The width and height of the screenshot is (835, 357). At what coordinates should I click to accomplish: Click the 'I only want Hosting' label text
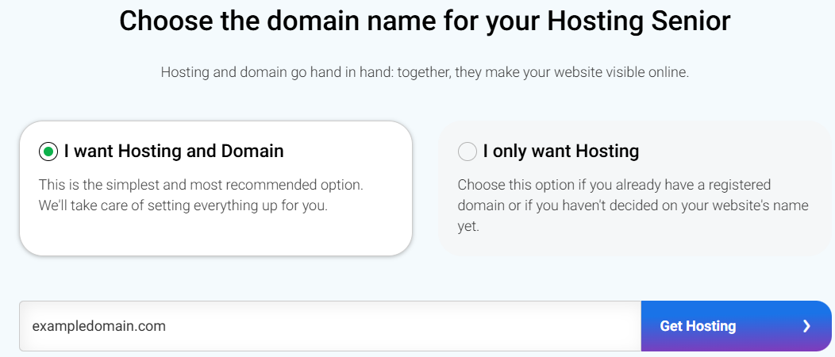pos(561,151)
